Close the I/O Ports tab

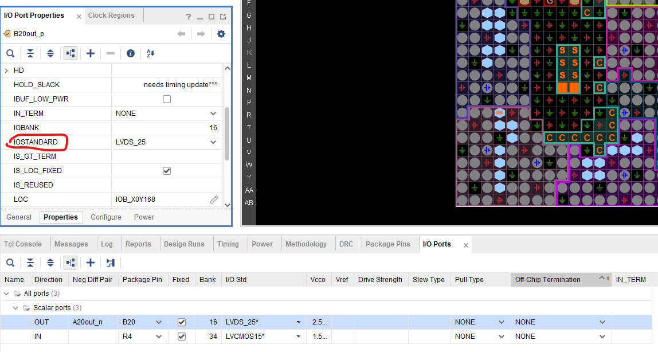click(x=465, y=245)
